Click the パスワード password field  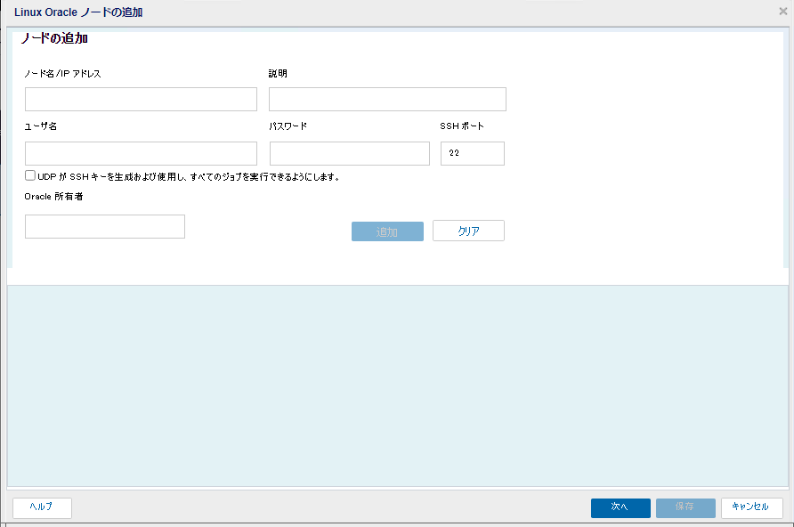[350, 153]
